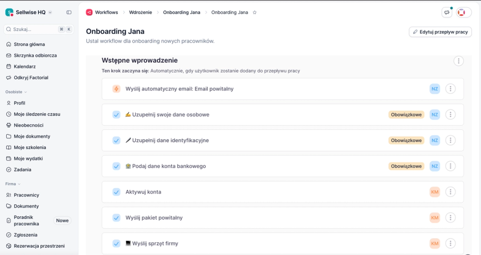Screen dimensions: 481x255
Task: Open options menu for Wyślij sprzęt firmy
Action: point(450,243)
